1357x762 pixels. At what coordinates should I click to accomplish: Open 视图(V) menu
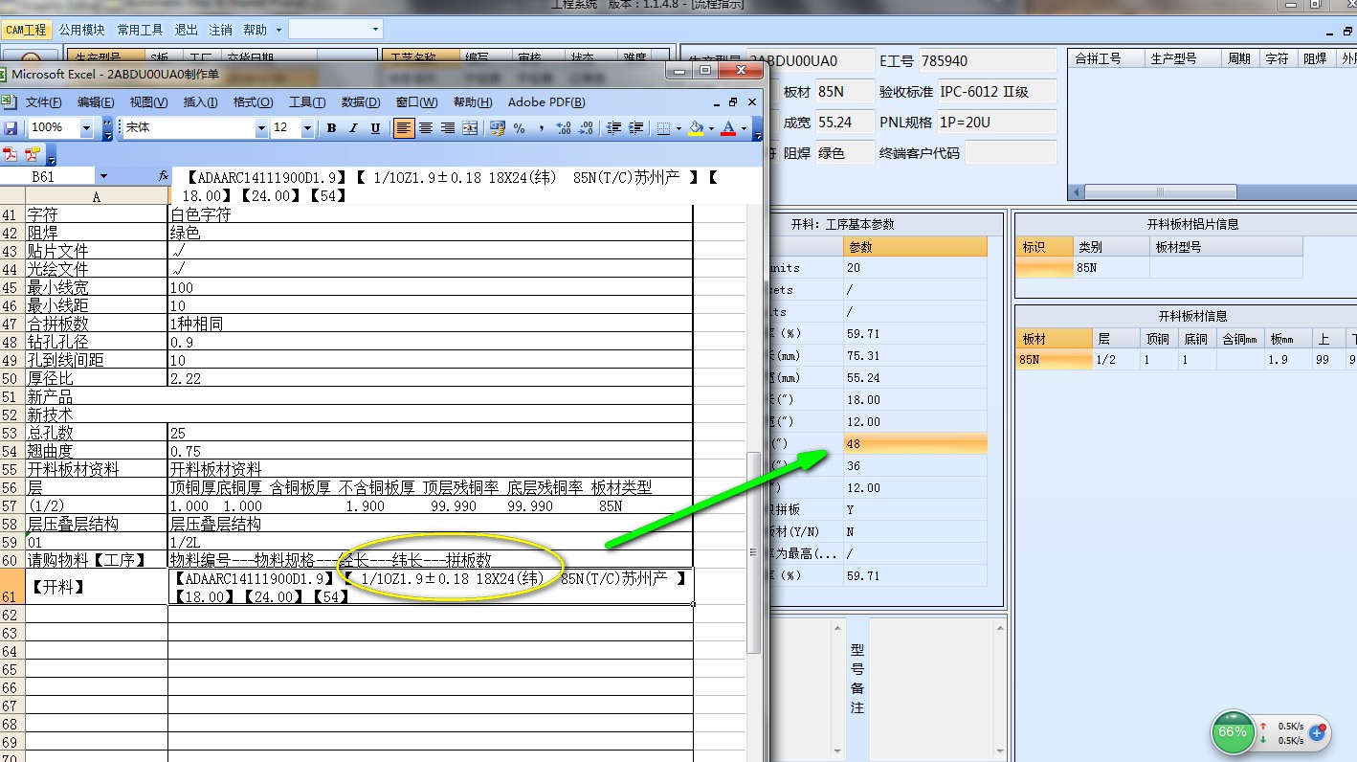148,102
